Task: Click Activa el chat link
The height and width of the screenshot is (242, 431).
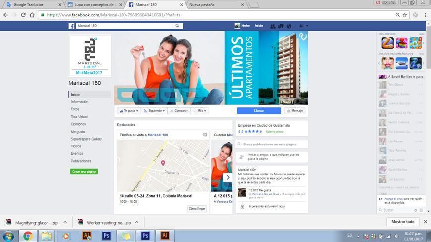Action: click(393, 199)
